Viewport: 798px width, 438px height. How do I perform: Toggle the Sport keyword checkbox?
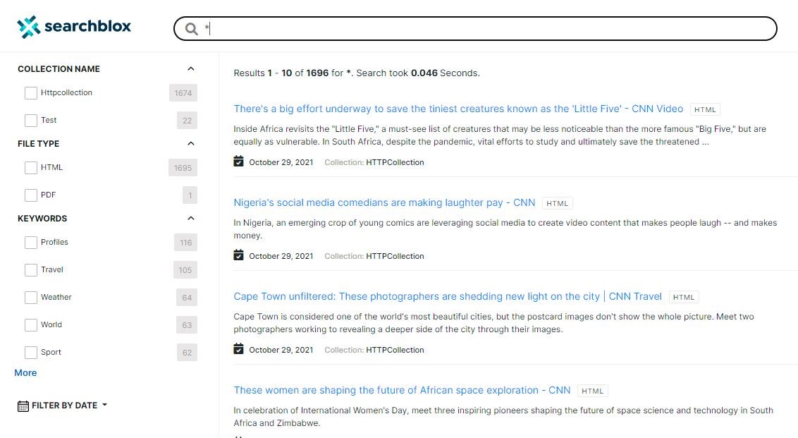click(x=31, y=353)
